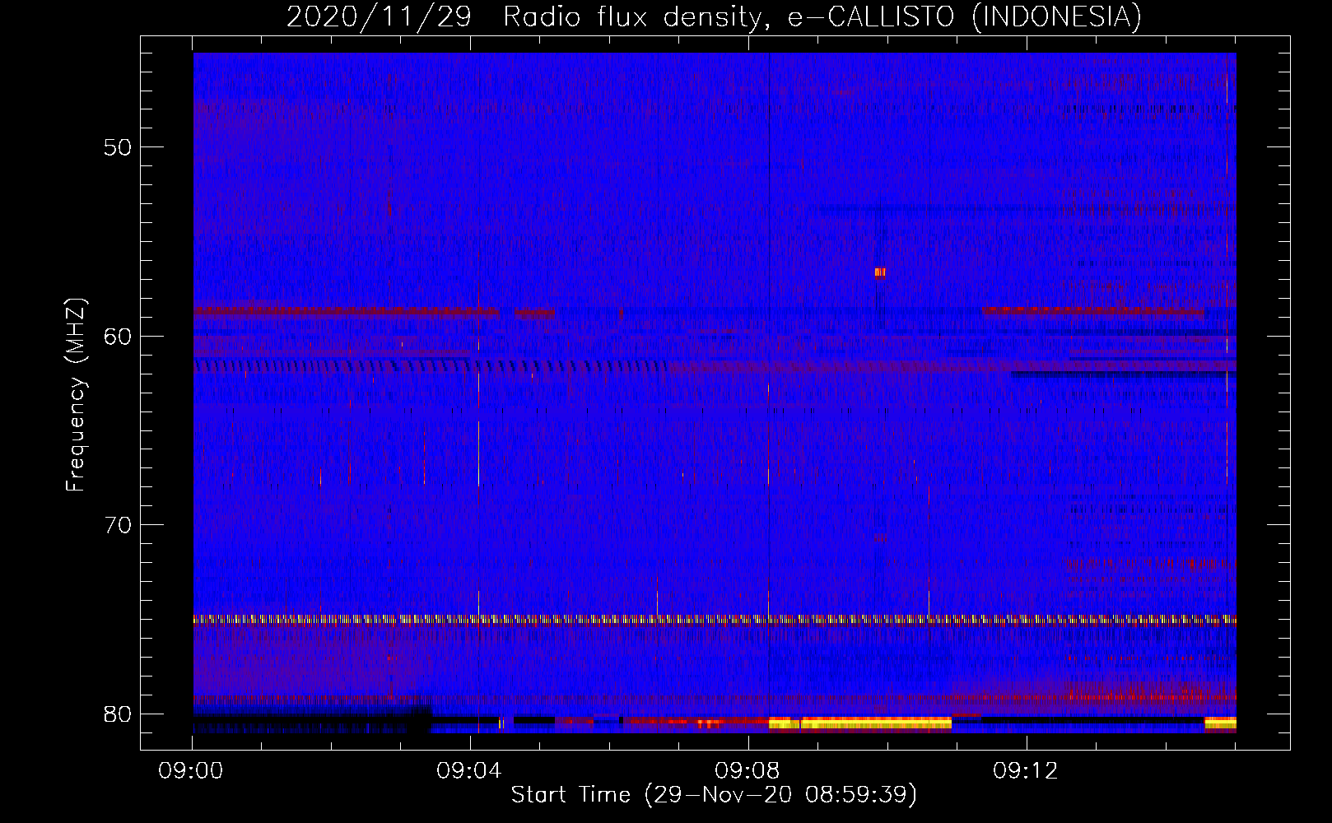Click the 50 frequency tick label

pos(118,147)
